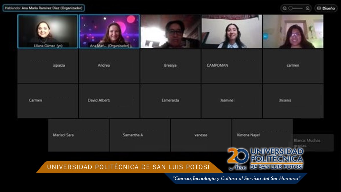Click the Andrea participant tile
This screenshot has height=192, width=341.
(x=109, y=66)
